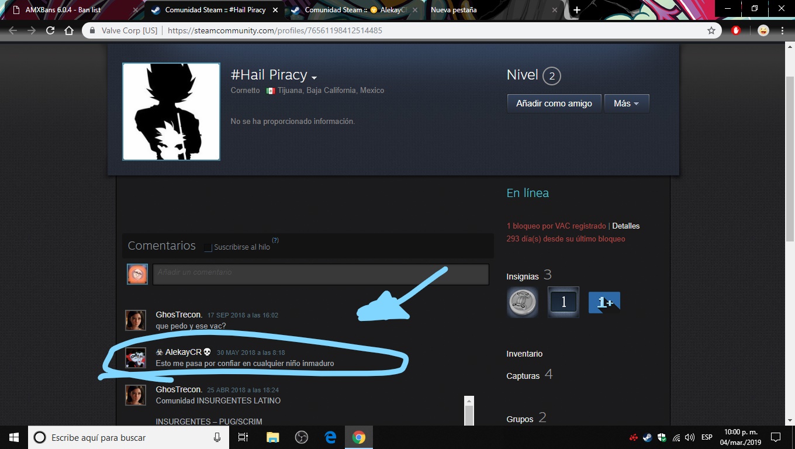Viewport: 795px width, 449px height.
Task: Click in the Añadir un comentario field
Action: 320,274
